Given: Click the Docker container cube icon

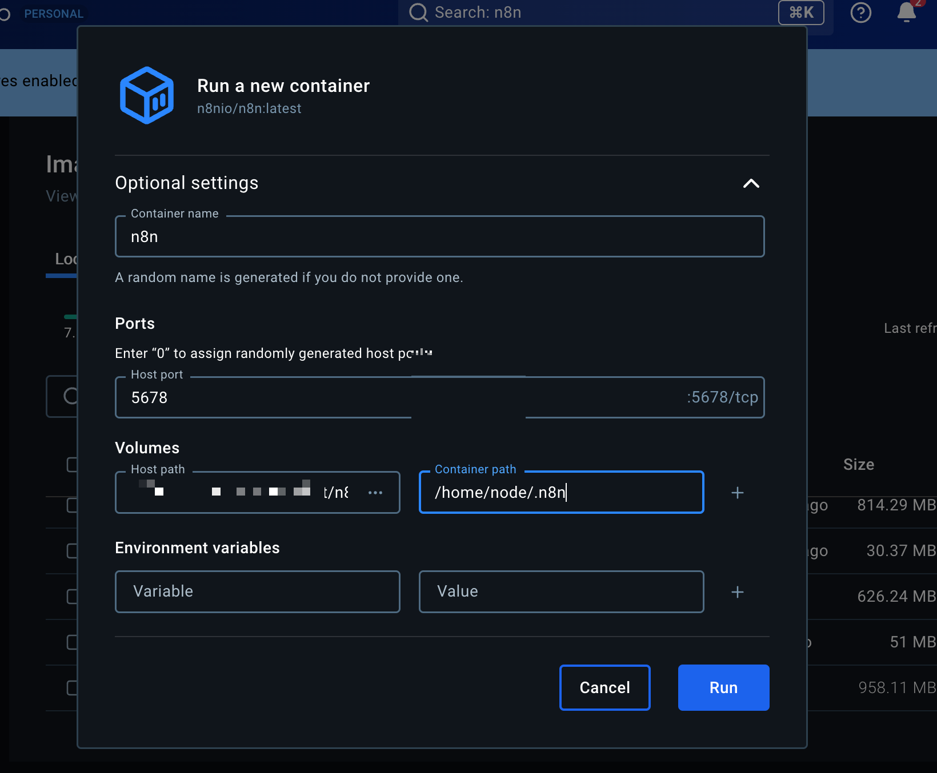Looking at the screenshot, I should click(147, 95).
